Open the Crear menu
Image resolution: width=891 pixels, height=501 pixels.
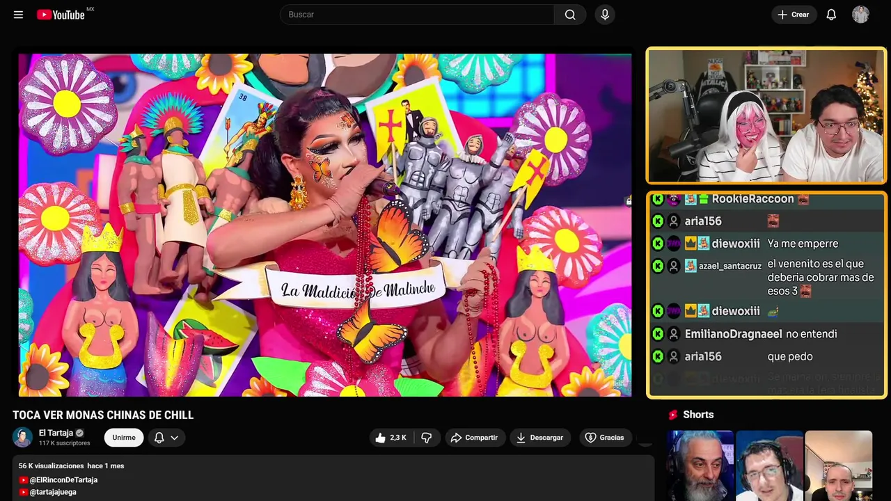coord(794,15)
